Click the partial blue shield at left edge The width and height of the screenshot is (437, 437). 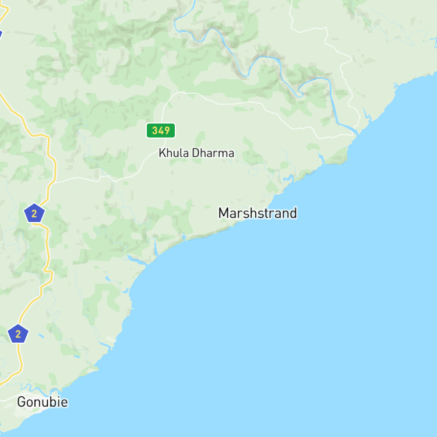coord(1,34)
